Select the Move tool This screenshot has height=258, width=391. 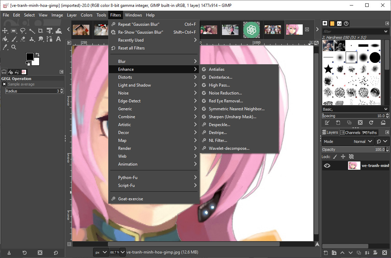[5, 31]
